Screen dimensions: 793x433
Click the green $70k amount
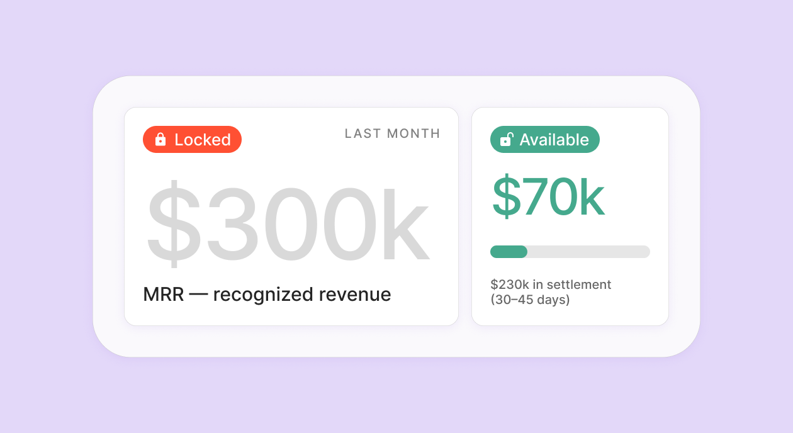coord(548,198)
